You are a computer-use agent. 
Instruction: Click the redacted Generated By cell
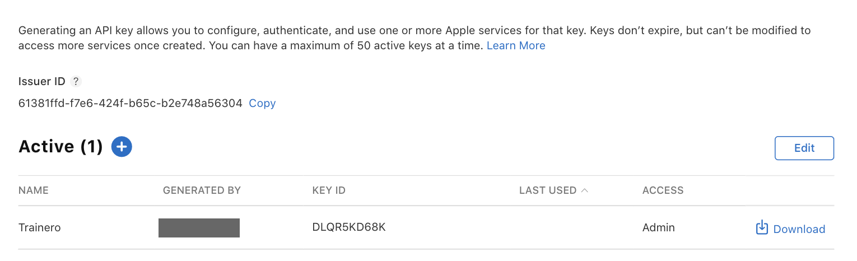(x=199, y=228)
